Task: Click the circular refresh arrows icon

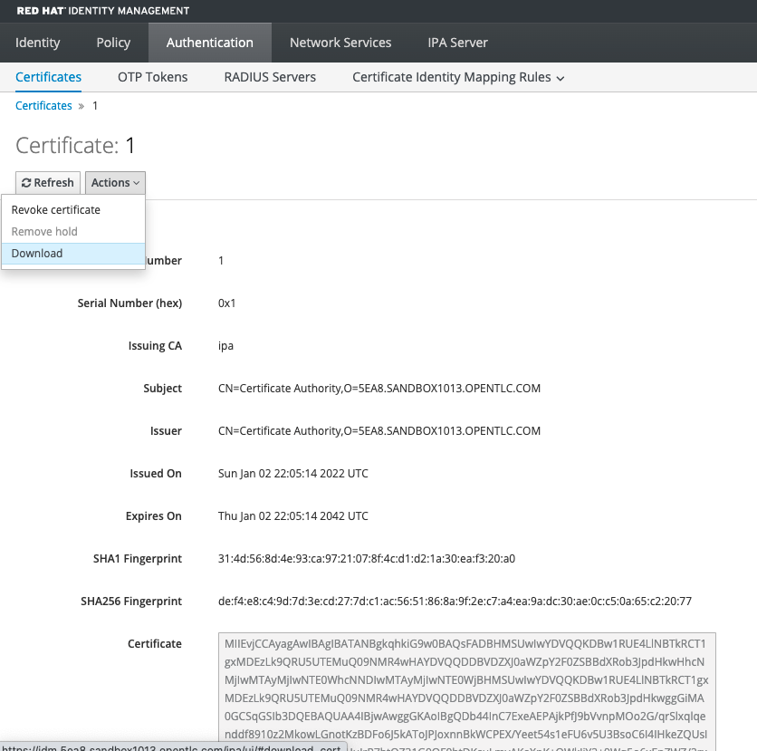Action: click(x=28, y=182)
